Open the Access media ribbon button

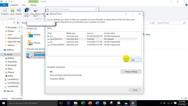[27, 12]
